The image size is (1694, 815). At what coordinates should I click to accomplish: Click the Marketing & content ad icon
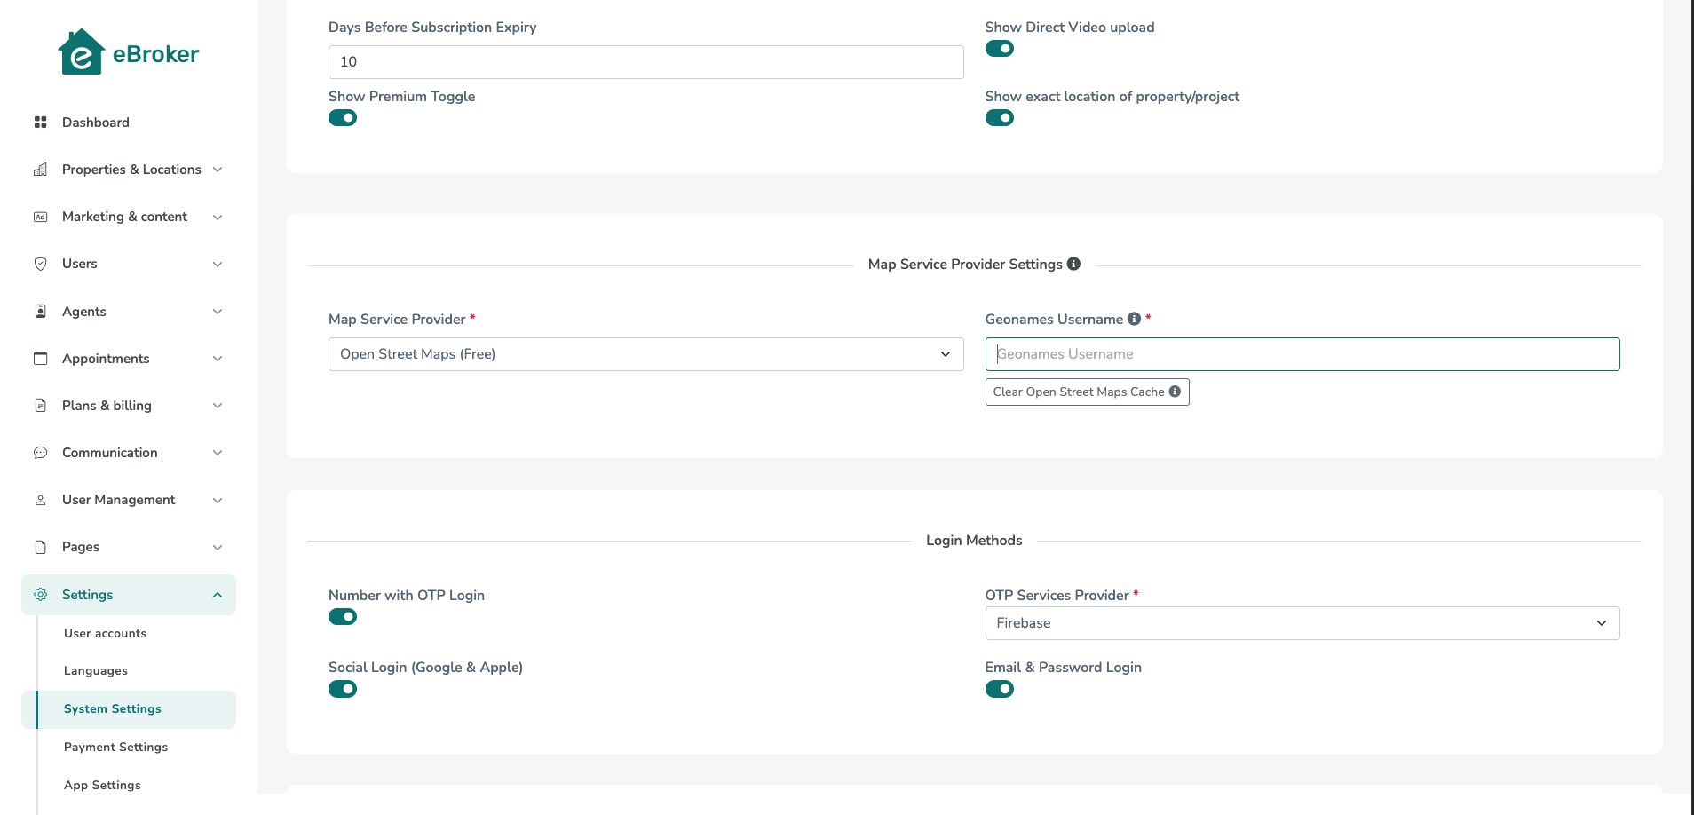[x=40, y=217]
